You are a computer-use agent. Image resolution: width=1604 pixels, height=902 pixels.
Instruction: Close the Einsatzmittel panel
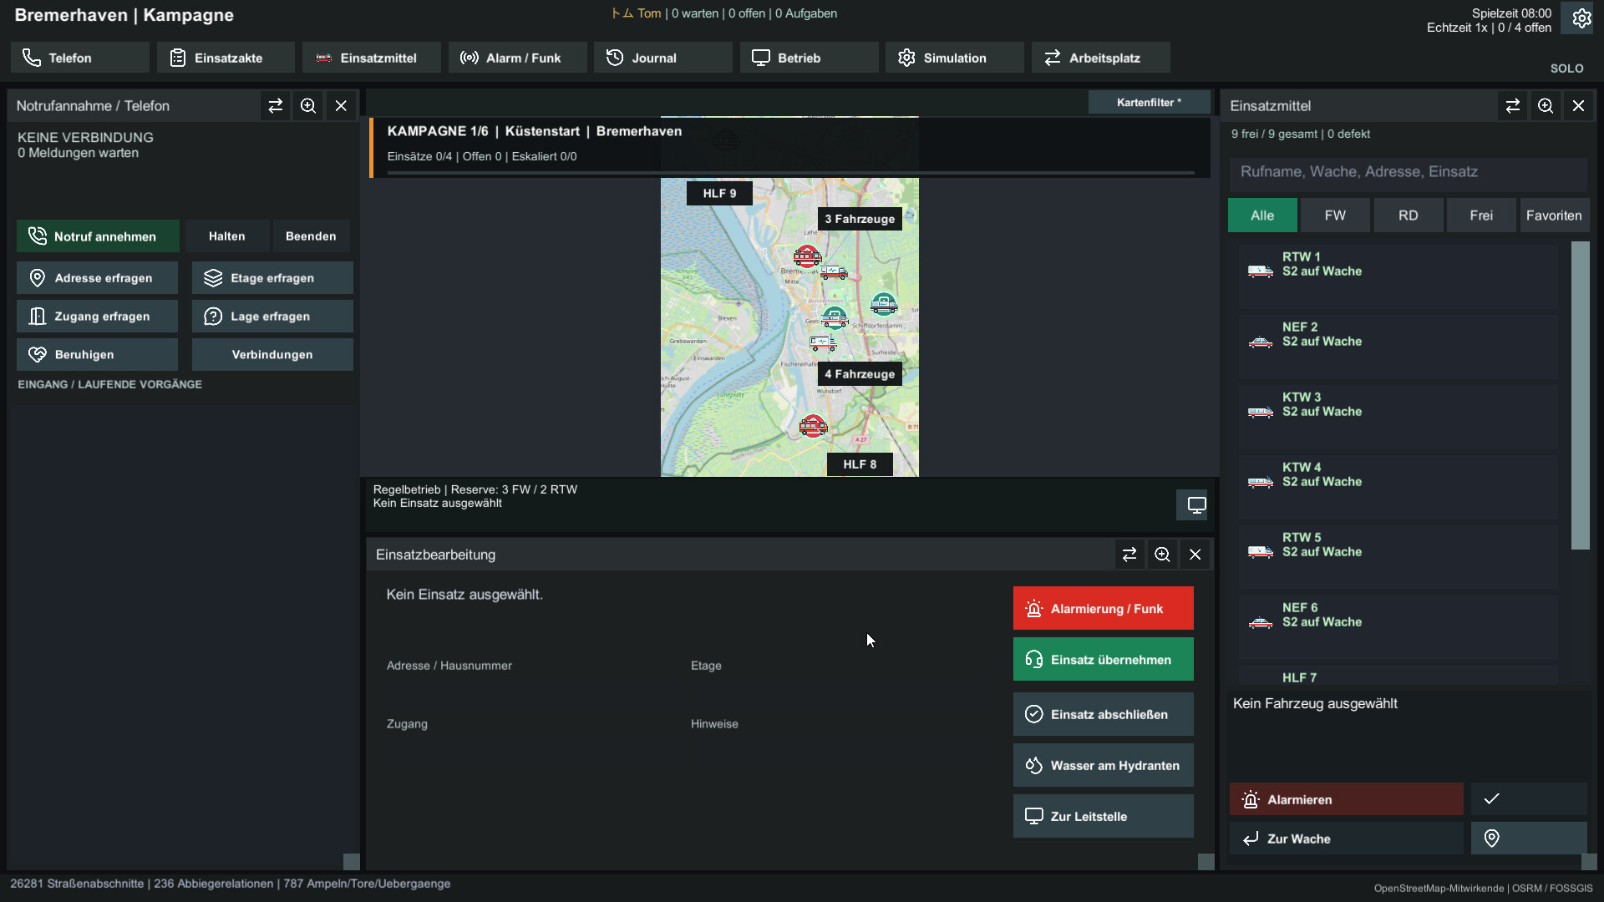(1578, 106)
